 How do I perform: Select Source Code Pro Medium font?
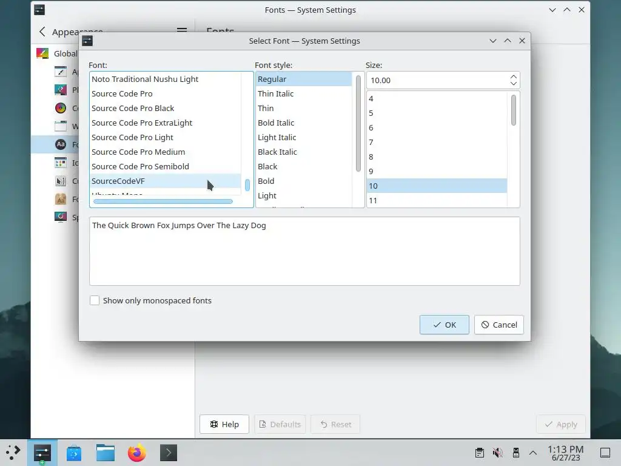tap(166, 152)
